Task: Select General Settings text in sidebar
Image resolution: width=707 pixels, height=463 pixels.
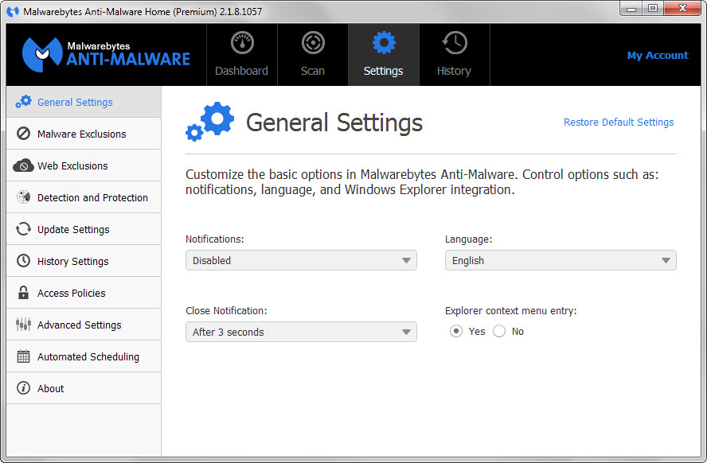Action: pos(75,103)
